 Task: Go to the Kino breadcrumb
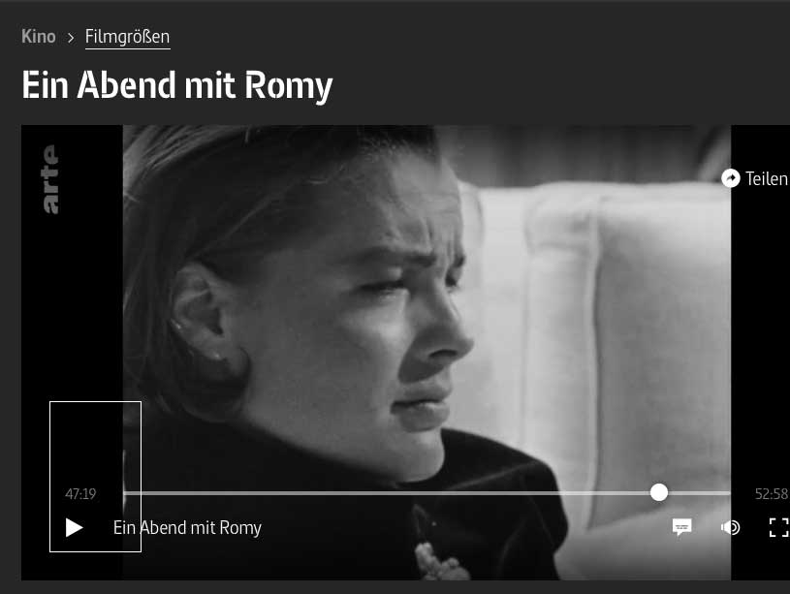pos(39,36)
